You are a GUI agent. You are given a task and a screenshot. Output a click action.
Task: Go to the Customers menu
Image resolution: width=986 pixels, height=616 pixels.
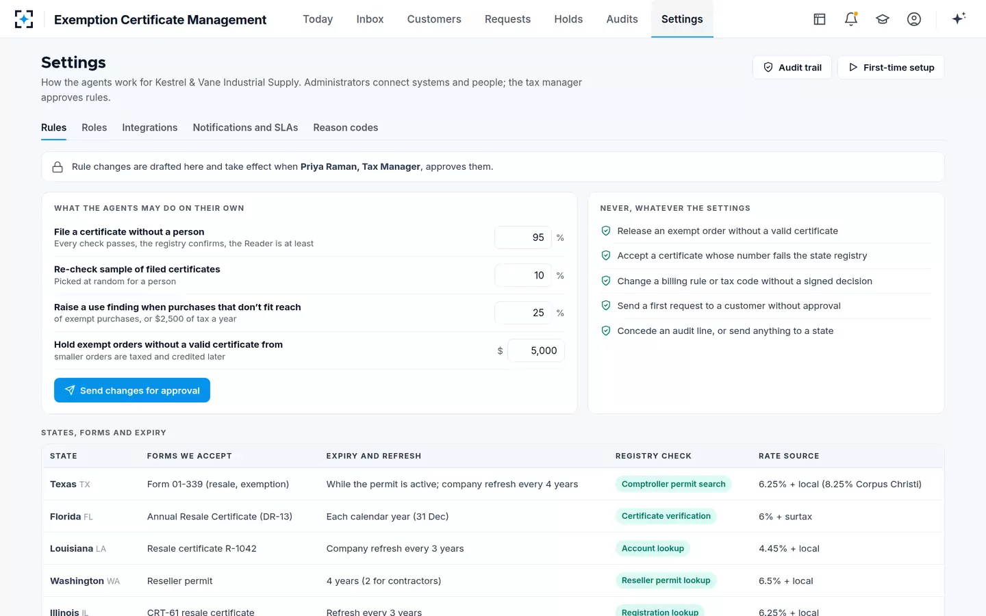(x=434, y=19)
